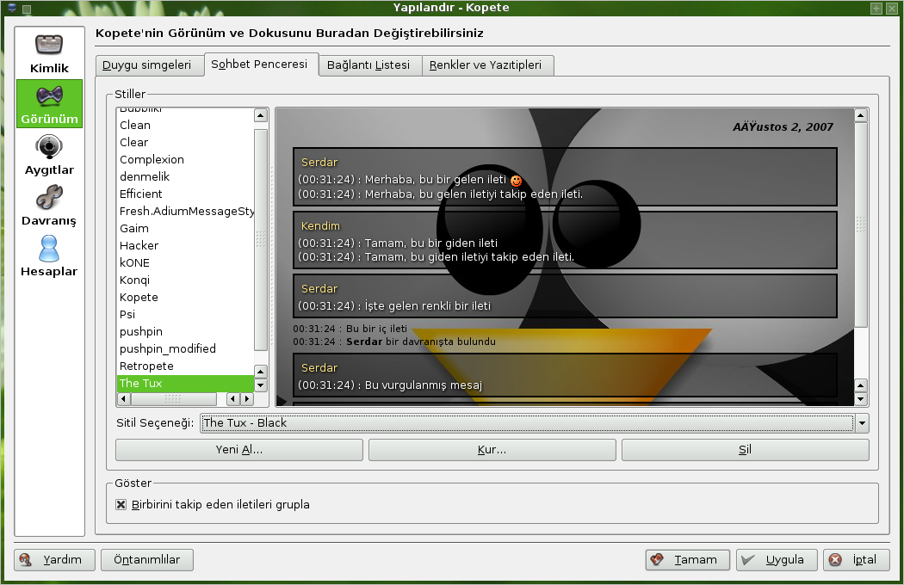
Task: Toggle grouping of consecutive messages checkbox
Action: (121, 504)
